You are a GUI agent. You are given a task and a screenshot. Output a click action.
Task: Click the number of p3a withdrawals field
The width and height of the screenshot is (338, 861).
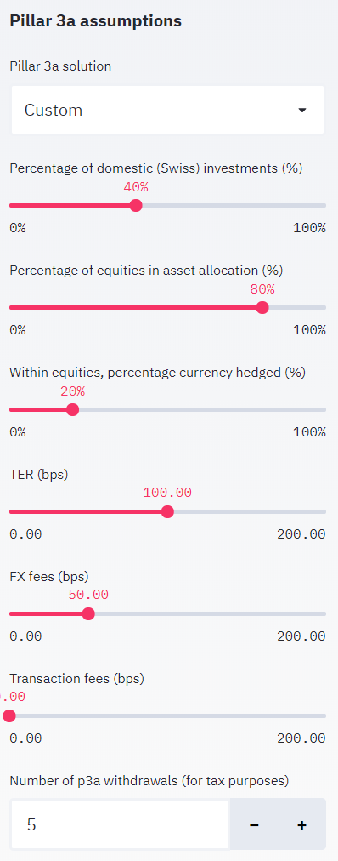pyautogui.click(x=120, y=824)
